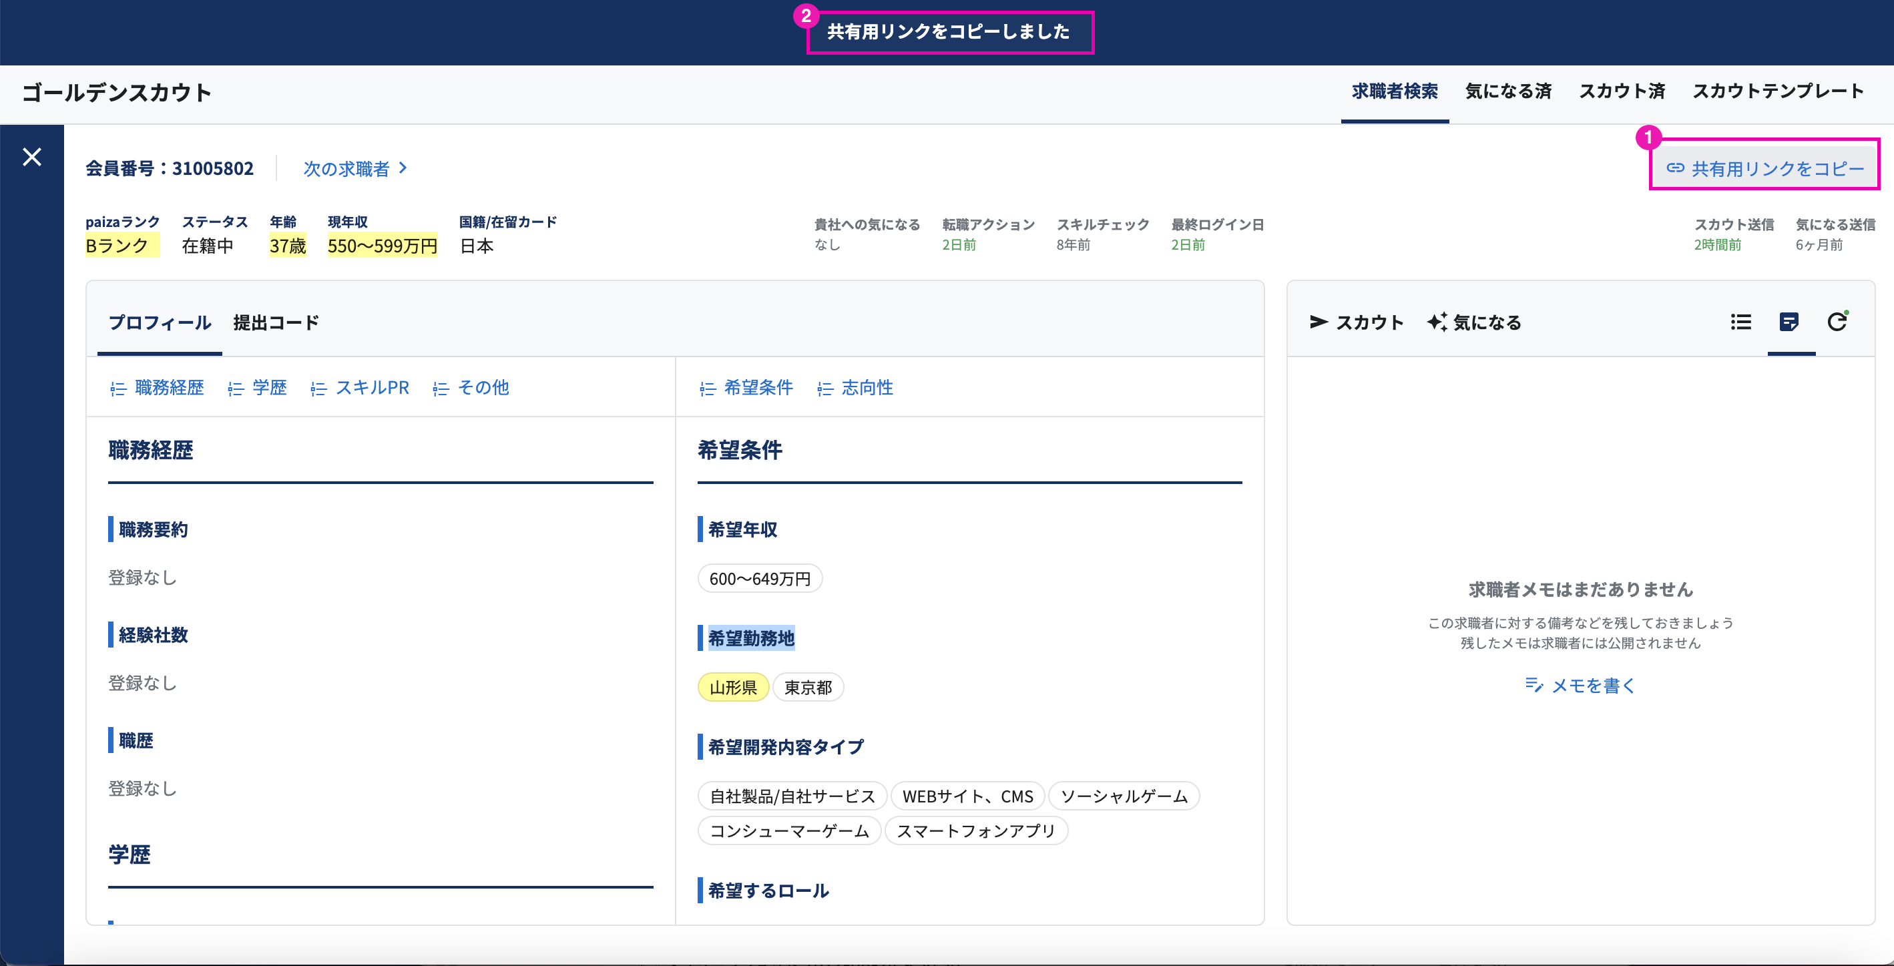Image resolution: width=1894 pixels, height=966 pixels.
Task: Click 気になる送信 6ヶ月前 value
Action: pyautogui.click(x=1819, y=245)
